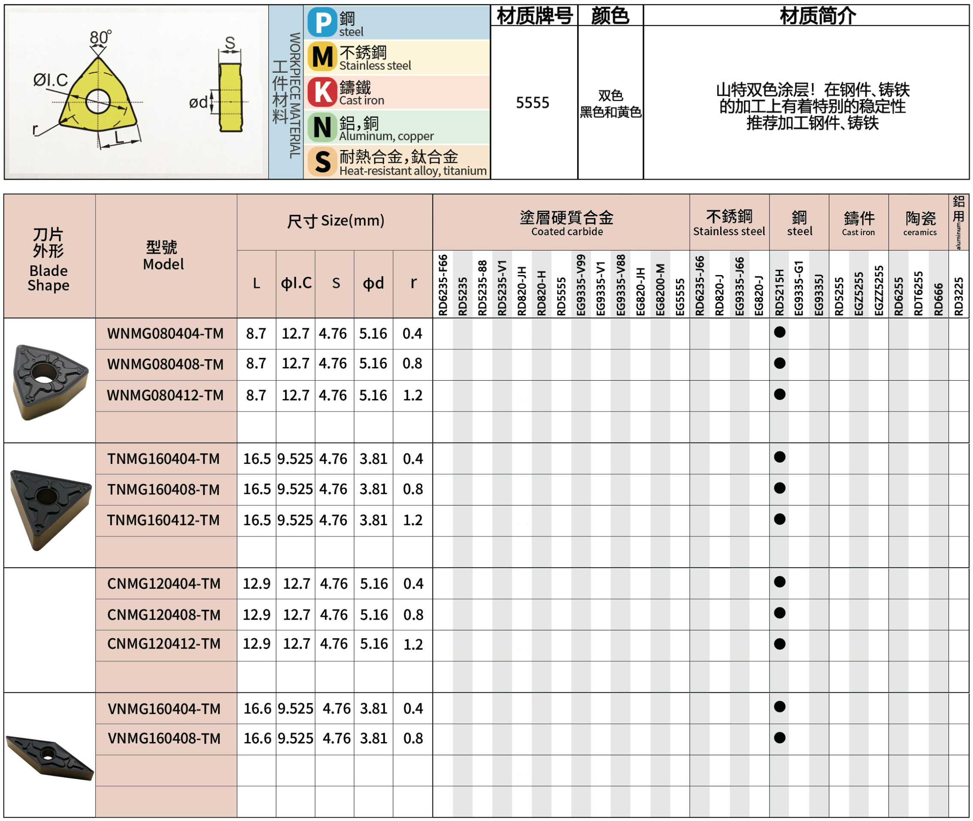Click the ΦI.C size column header

pyautogui.click(x=296, y=283)
